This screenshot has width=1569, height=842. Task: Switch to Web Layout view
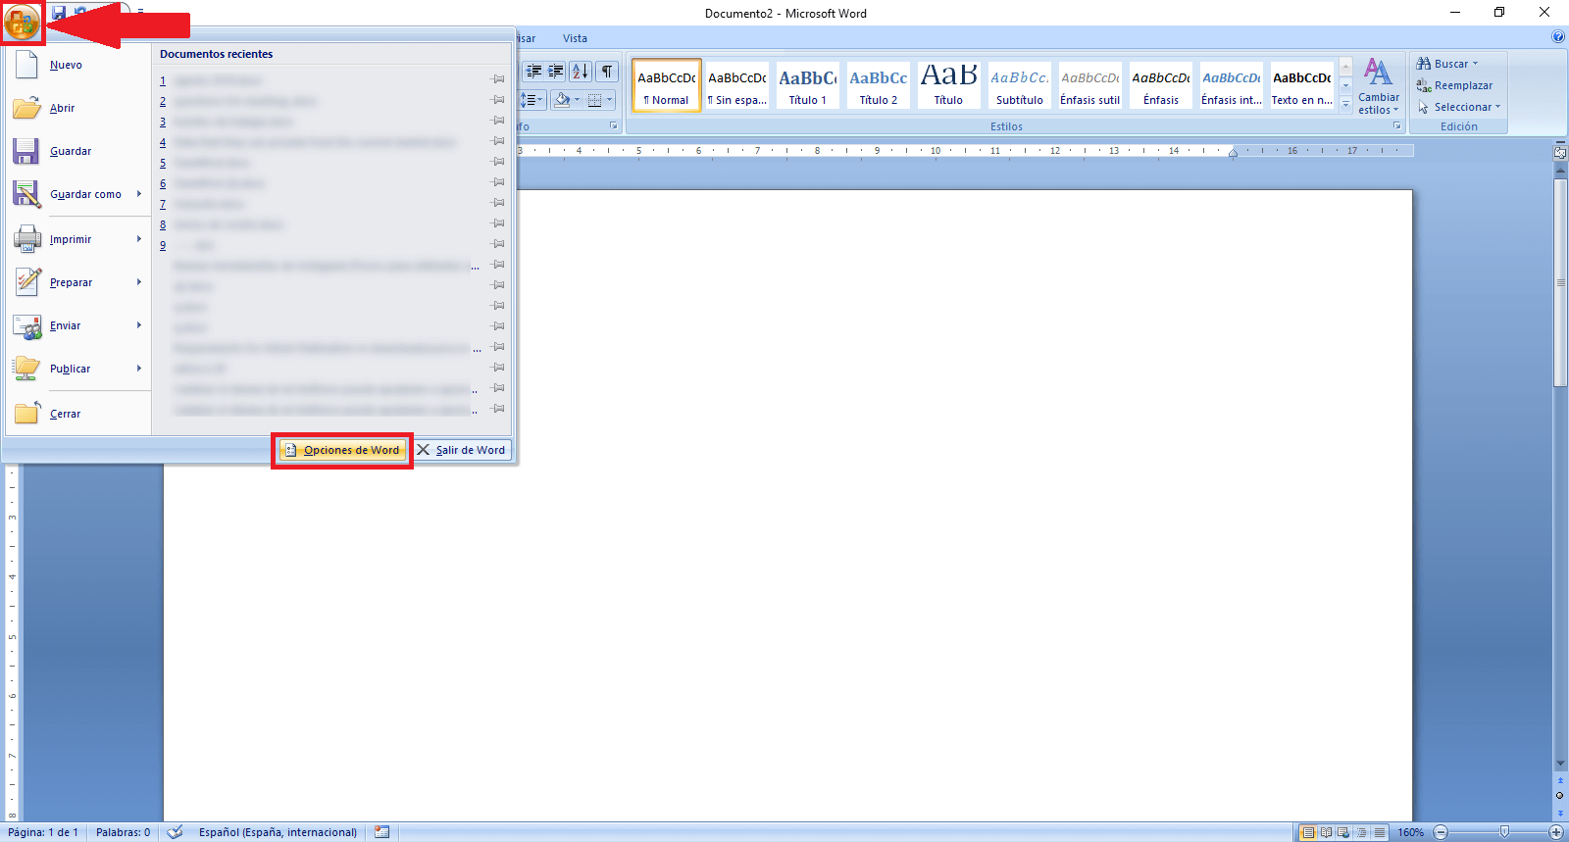point(1343,832)
